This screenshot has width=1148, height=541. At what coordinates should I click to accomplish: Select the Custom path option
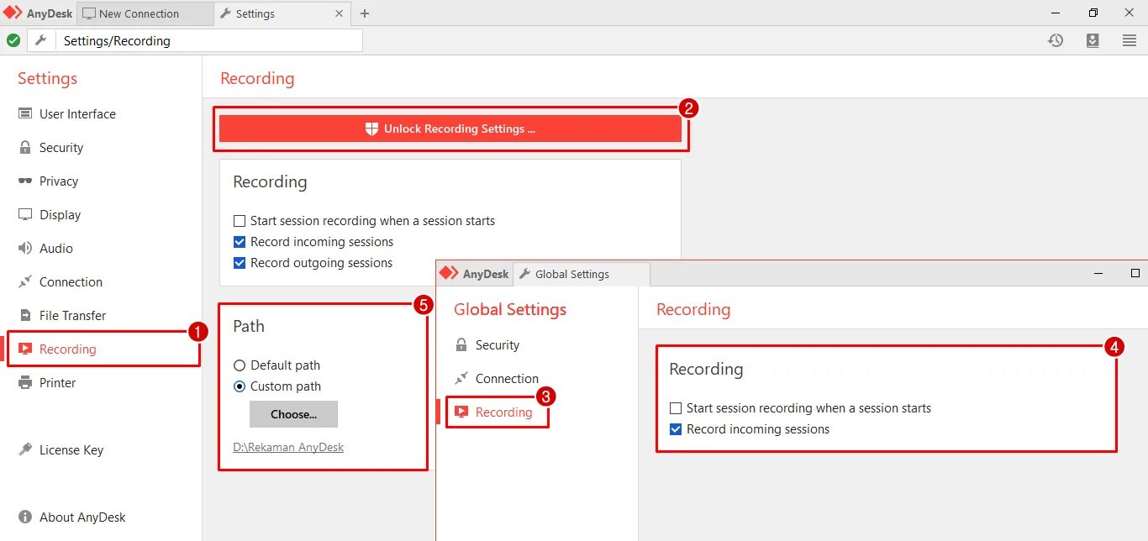pyautogui.click(x=240, y=386)
